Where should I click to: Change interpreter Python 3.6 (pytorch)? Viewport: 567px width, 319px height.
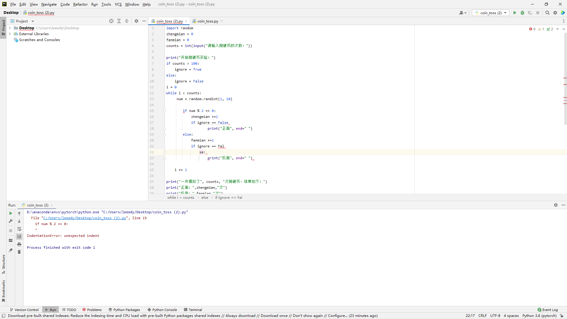[539, 315]
